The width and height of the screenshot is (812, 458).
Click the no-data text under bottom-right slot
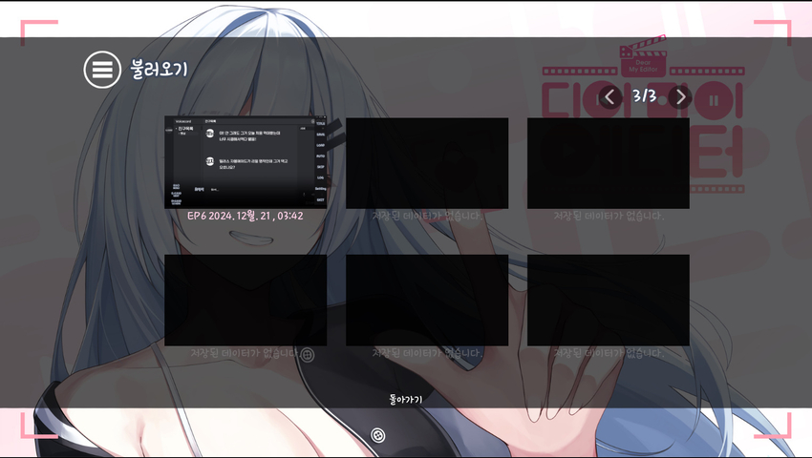click(x=609, y=353)
